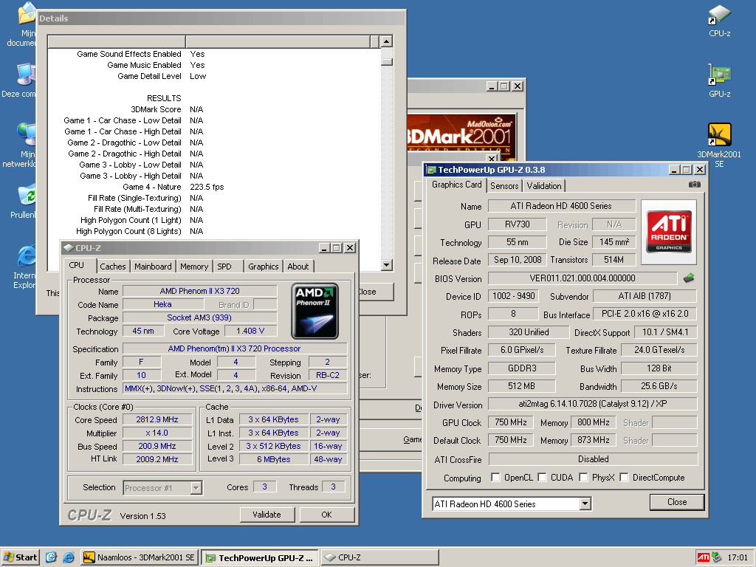
Task: Click the ATI tray icon in taskbar
Action: pos(703,557)
